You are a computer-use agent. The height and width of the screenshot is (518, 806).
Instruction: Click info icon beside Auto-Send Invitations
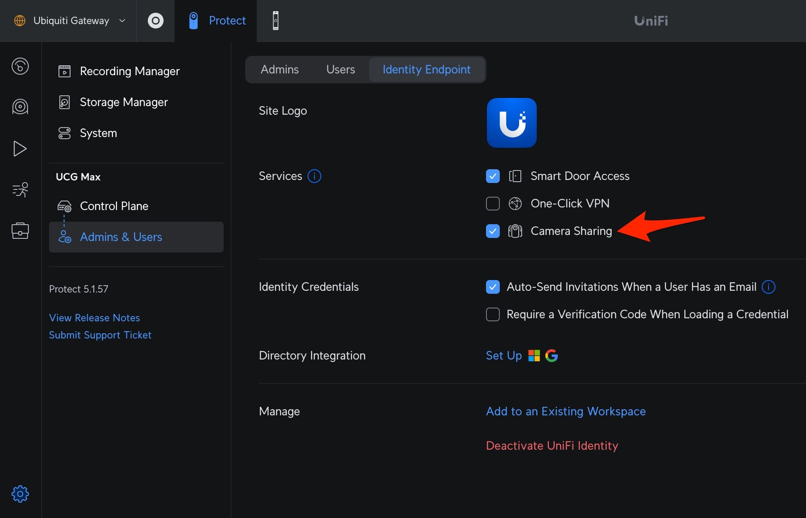click(x=768, y=287)
